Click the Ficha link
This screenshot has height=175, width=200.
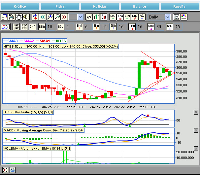[x=60, y=7]
